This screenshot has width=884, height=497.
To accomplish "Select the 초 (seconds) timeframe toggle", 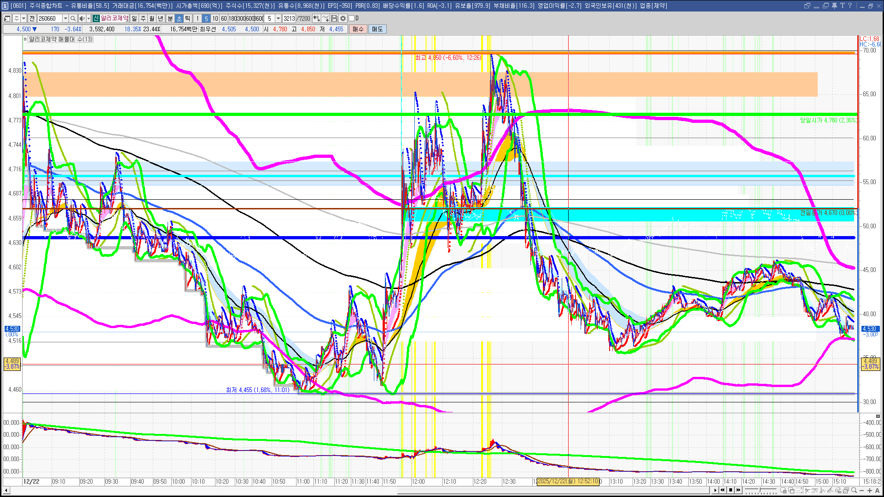I will (x=179, y=18).
